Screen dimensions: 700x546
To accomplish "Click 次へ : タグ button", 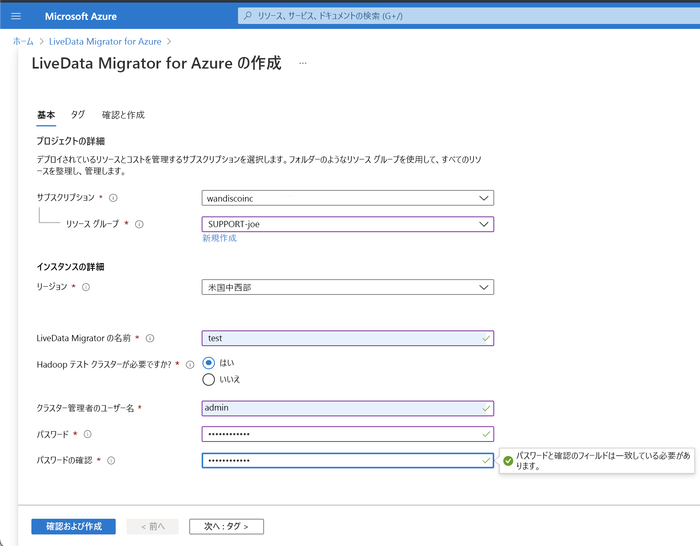I will click(226, 527).
